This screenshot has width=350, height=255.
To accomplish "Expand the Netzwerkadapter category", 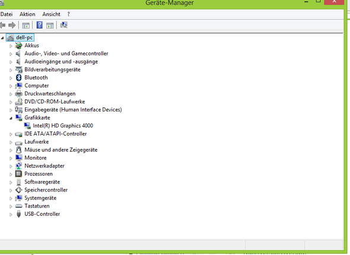I will (11, 166).
